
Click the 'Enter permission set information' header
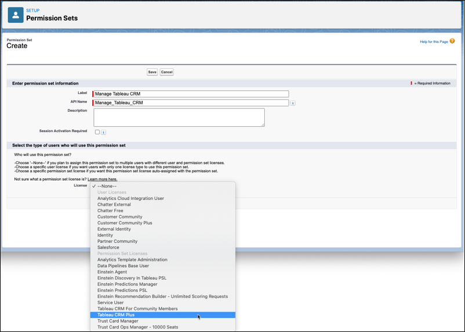45,83
